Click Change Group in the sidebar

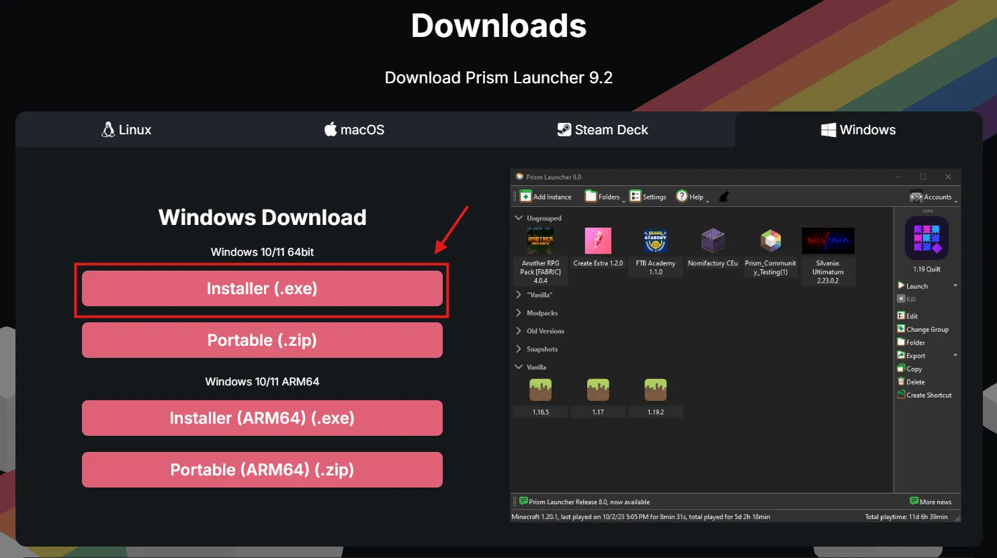[x=923, y=329]
